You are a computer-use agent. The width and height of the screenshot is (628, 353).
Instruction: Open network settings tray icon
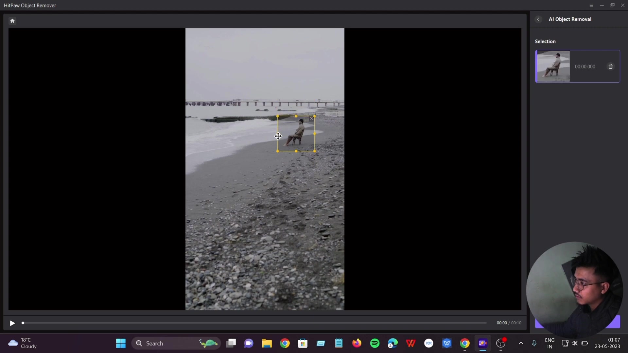565,343
